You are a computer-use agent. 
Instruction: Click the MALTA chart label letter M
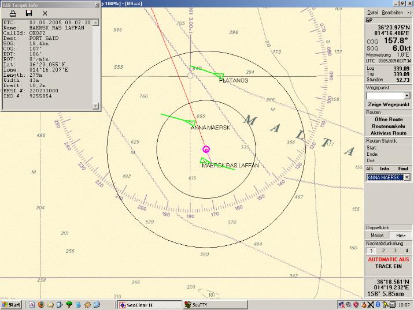pos(250,121)
